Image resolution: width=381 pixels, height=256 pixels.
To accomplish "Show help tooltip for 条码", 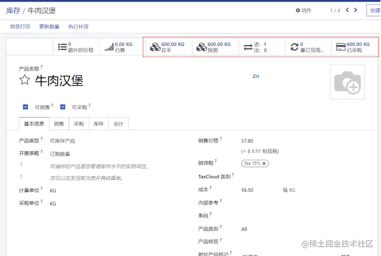I will coord(211,214).
